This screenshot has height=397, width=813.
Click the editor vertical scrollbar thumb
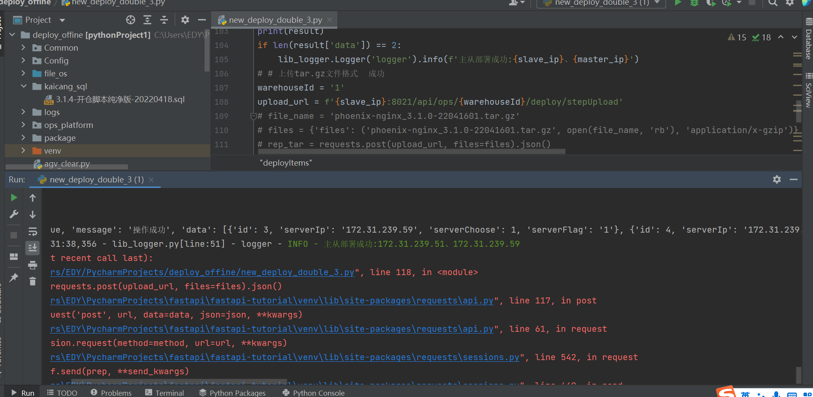(x=799, y=111)
